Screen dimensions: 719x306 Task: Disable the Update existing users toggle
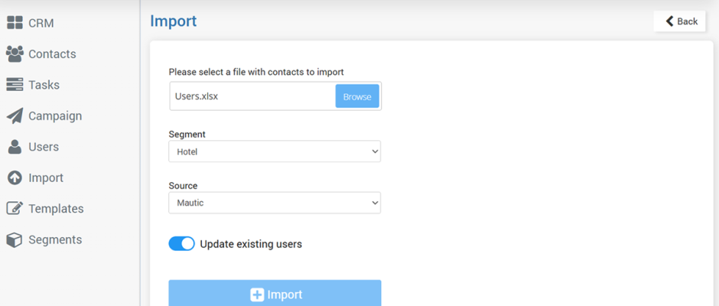(181, 244)
